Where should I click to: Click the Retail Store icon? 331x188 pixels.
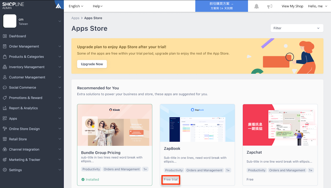click(5, 139)
